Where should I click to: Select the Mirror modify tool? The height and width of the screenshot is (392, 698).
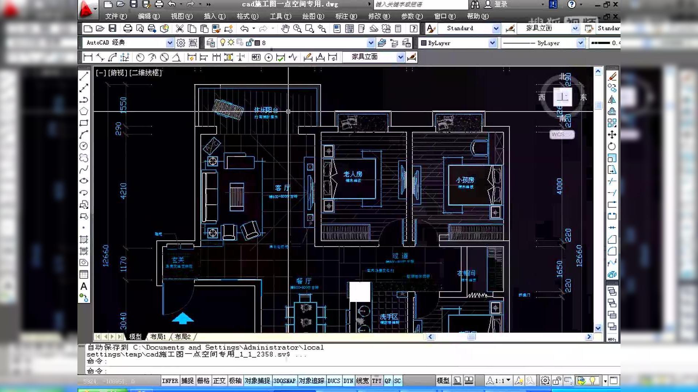tap(612, 100)
